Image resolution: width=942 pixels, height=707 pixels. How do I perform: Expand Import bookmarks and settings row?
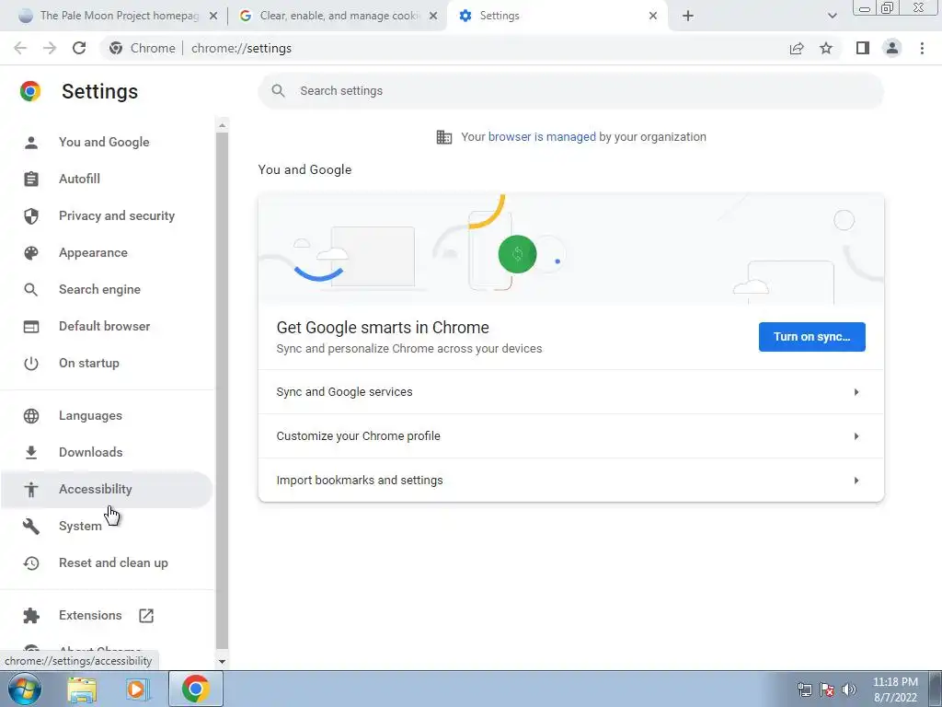point(570,481)
